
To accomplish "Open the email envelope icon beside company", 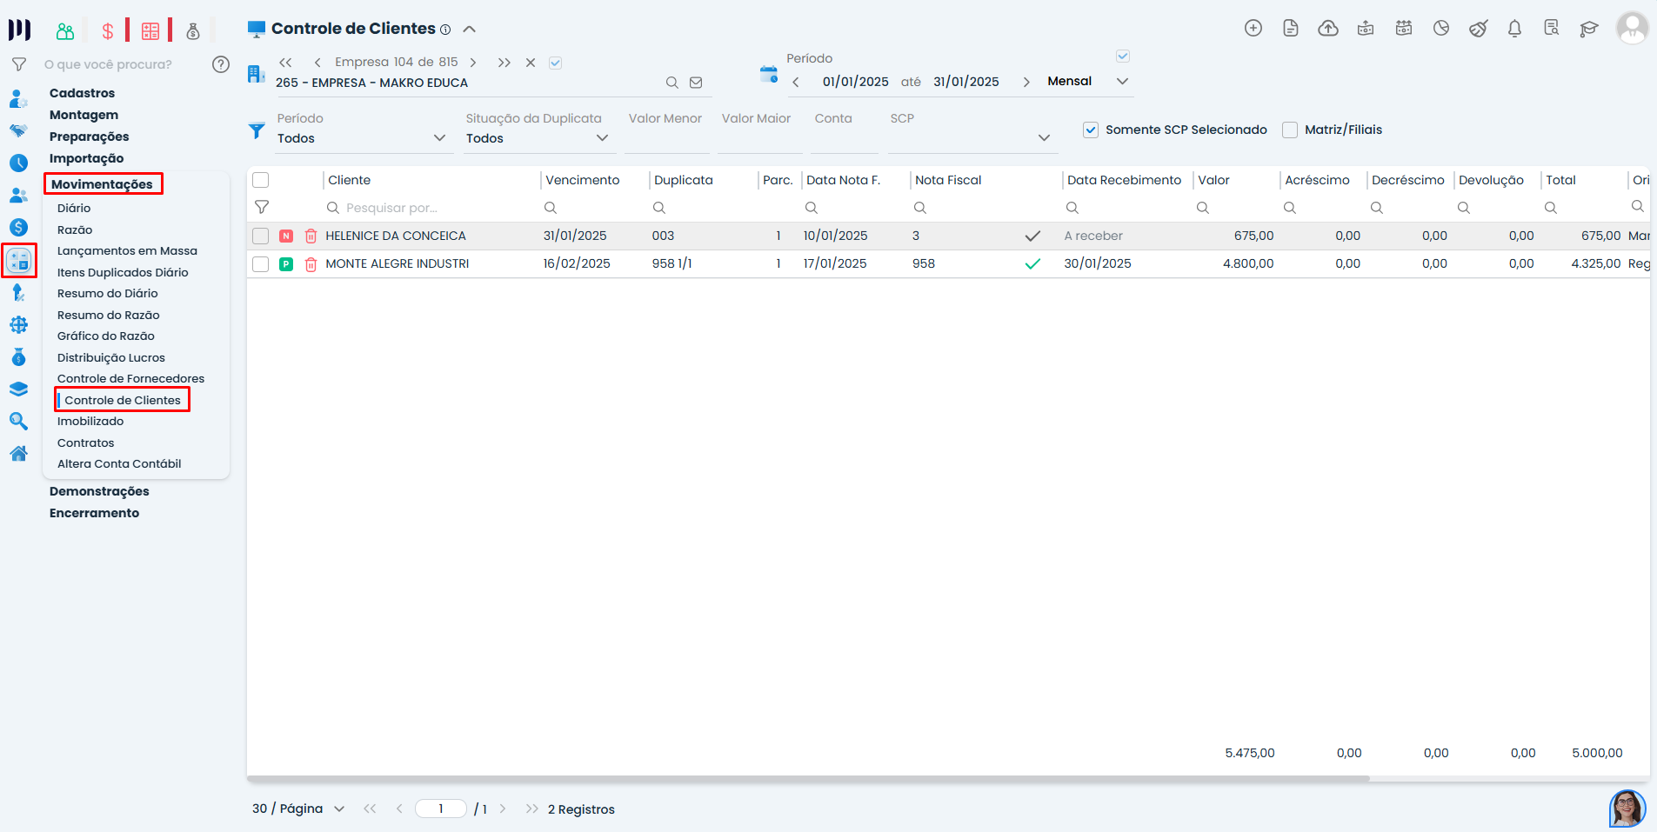I will point(696,83).
